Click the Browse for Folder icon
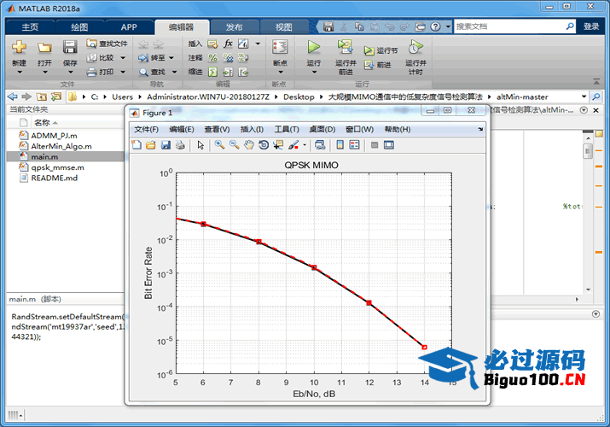The height and width of the screenshot is (427, 610). [x=56, y=97]
